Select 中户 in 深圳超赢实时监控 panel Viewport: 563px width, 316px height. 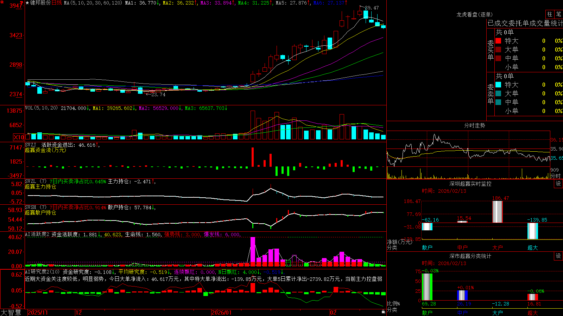tap(462, 248)
